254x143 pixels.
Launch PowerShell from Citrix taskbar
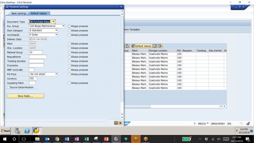click(27, 131)
